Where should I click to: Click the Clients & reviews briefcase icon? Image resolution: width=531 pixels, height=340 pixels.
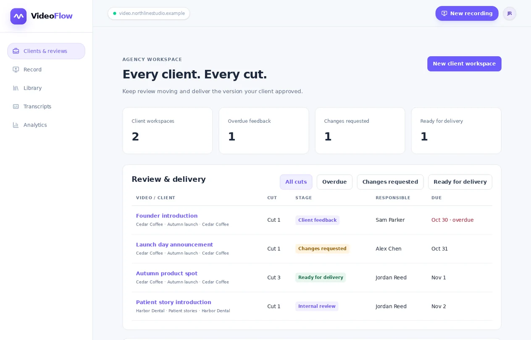click(16, 51)
